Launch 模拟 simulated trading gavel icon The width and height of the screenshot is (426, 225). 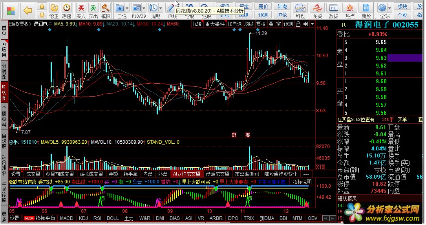pos(106,11)
